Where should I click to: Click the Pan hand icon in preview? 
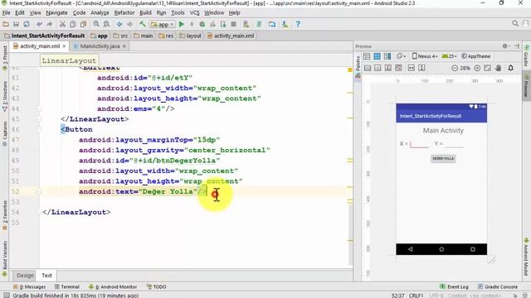tap(498, 68)
